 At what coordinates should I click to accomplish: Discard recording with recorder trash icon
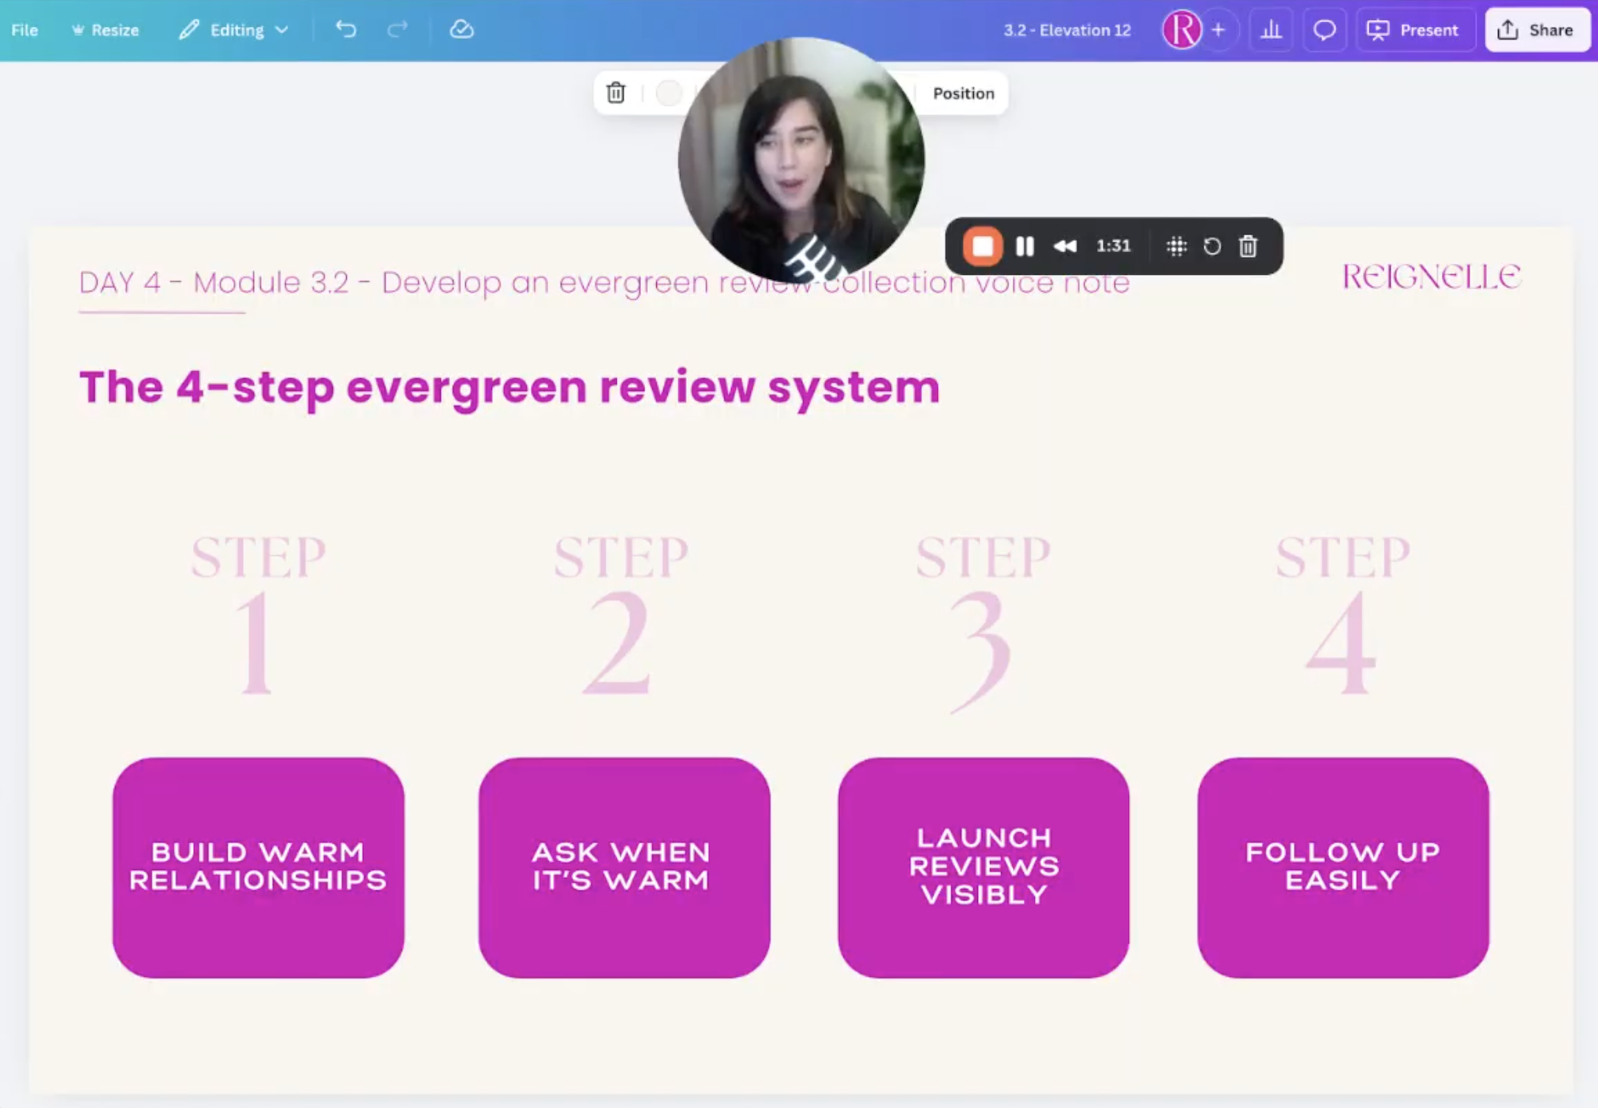tap(1248, 246)
